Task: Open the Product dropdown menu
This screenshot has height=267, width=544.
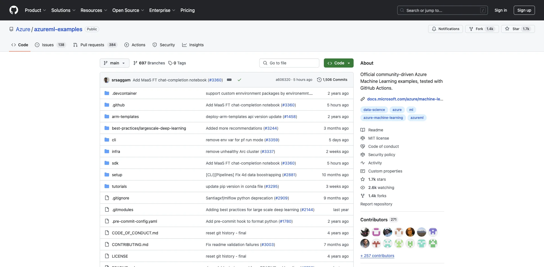Action: coord(35,10)
